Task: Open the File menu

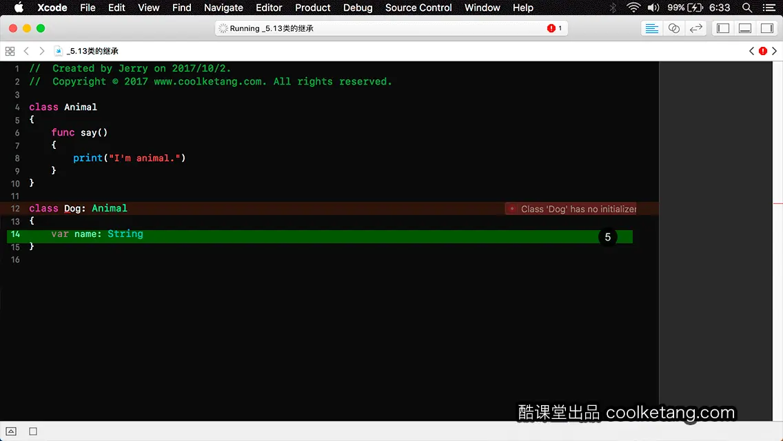Action: [88, 8]
